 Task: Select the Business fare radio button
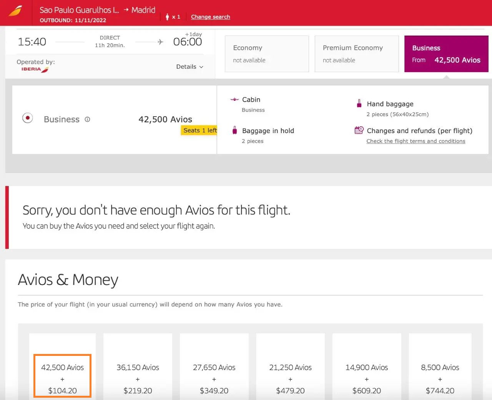click(27, 118)
